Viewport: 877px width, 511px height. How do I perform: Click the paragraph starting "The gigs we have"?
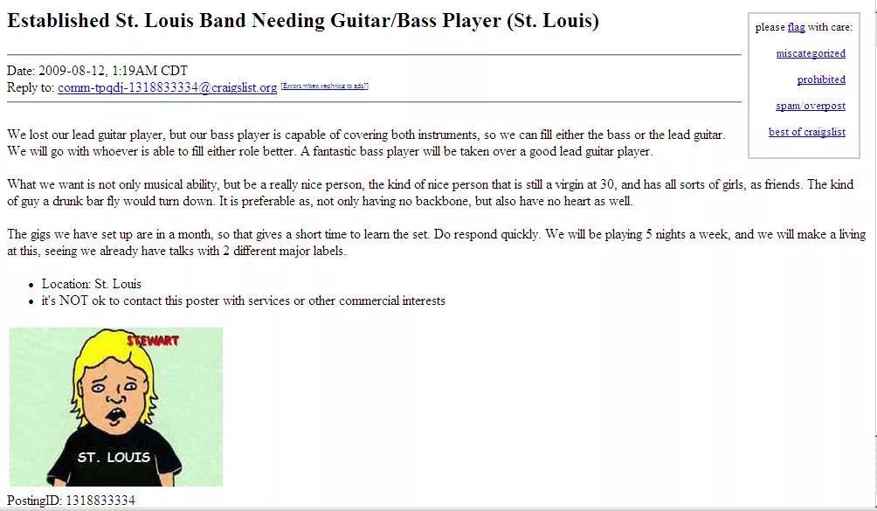coord(436,243)
